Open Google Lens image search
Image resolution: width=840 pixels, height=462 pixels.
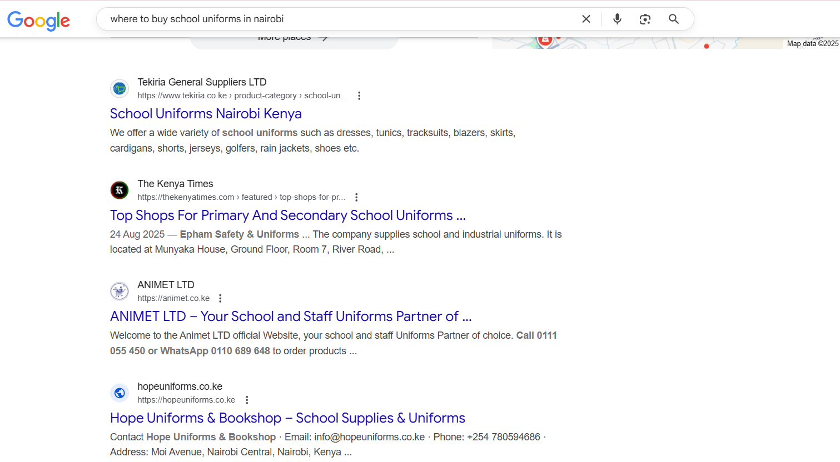645,19
